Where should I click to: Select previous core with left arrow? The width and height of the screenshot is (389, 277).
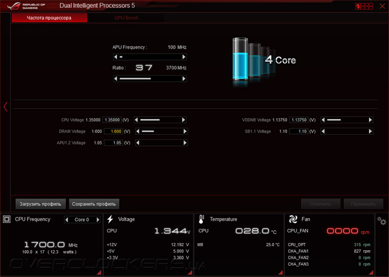coord(66,219)
